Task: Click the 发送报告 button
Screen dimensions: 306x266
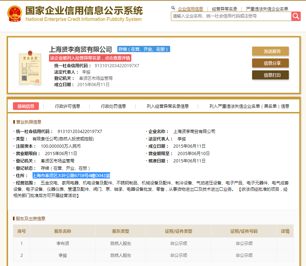Action: 270,51
